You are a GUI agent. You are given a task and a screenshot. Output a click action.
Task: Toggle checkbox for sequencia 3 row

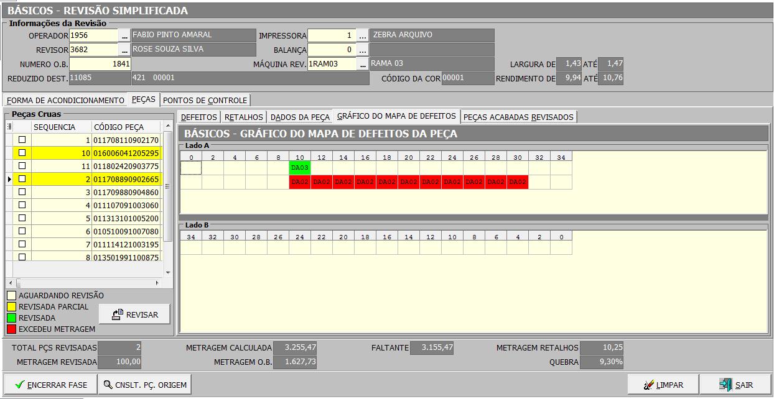click(x=22, y=192)
